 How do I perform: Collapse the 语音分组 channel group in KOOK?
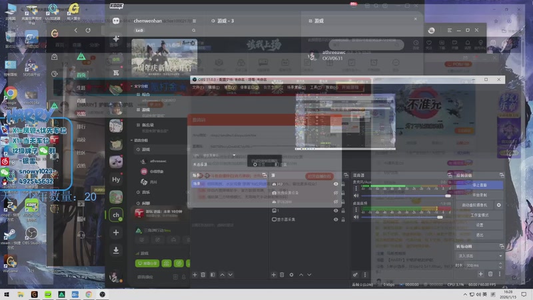click(x=140, y=140)
